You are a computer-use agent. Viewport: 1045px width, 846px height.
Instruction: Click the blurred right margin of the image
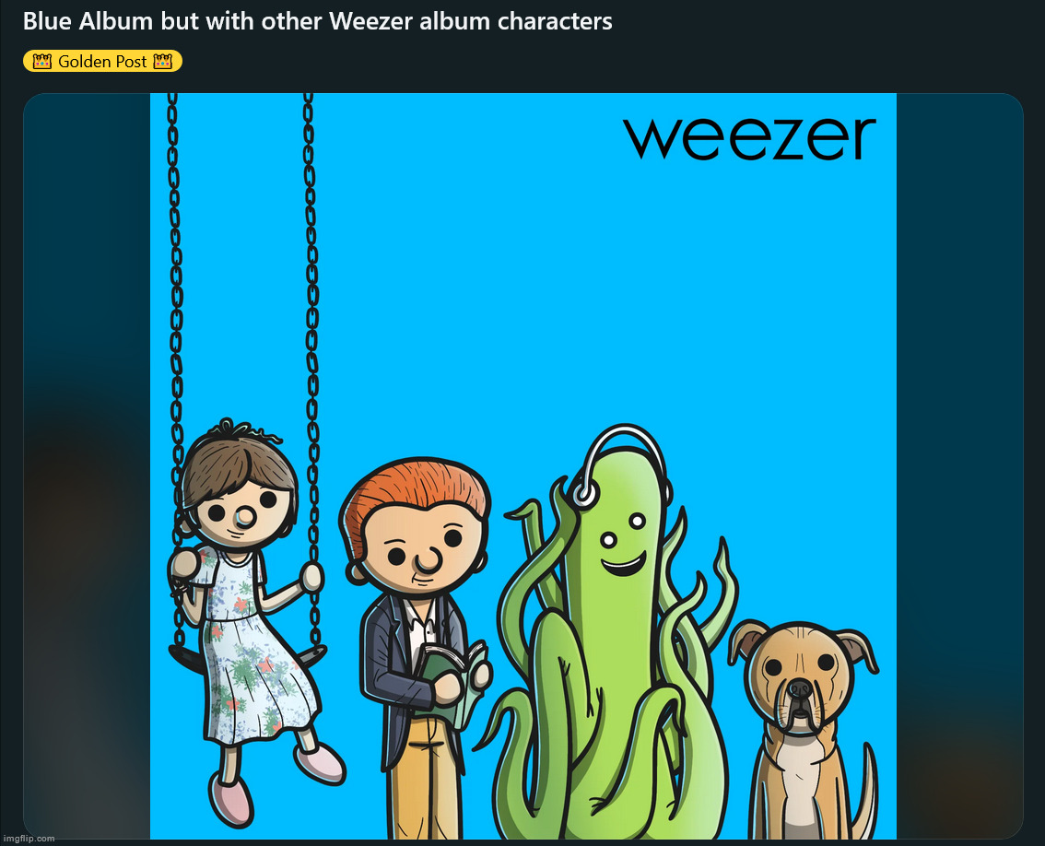pos(959,466)
